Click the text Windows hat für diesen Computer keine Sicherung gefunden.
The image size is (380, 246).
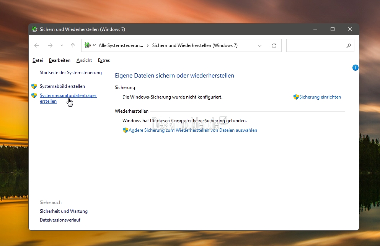(x=185, y=121)
